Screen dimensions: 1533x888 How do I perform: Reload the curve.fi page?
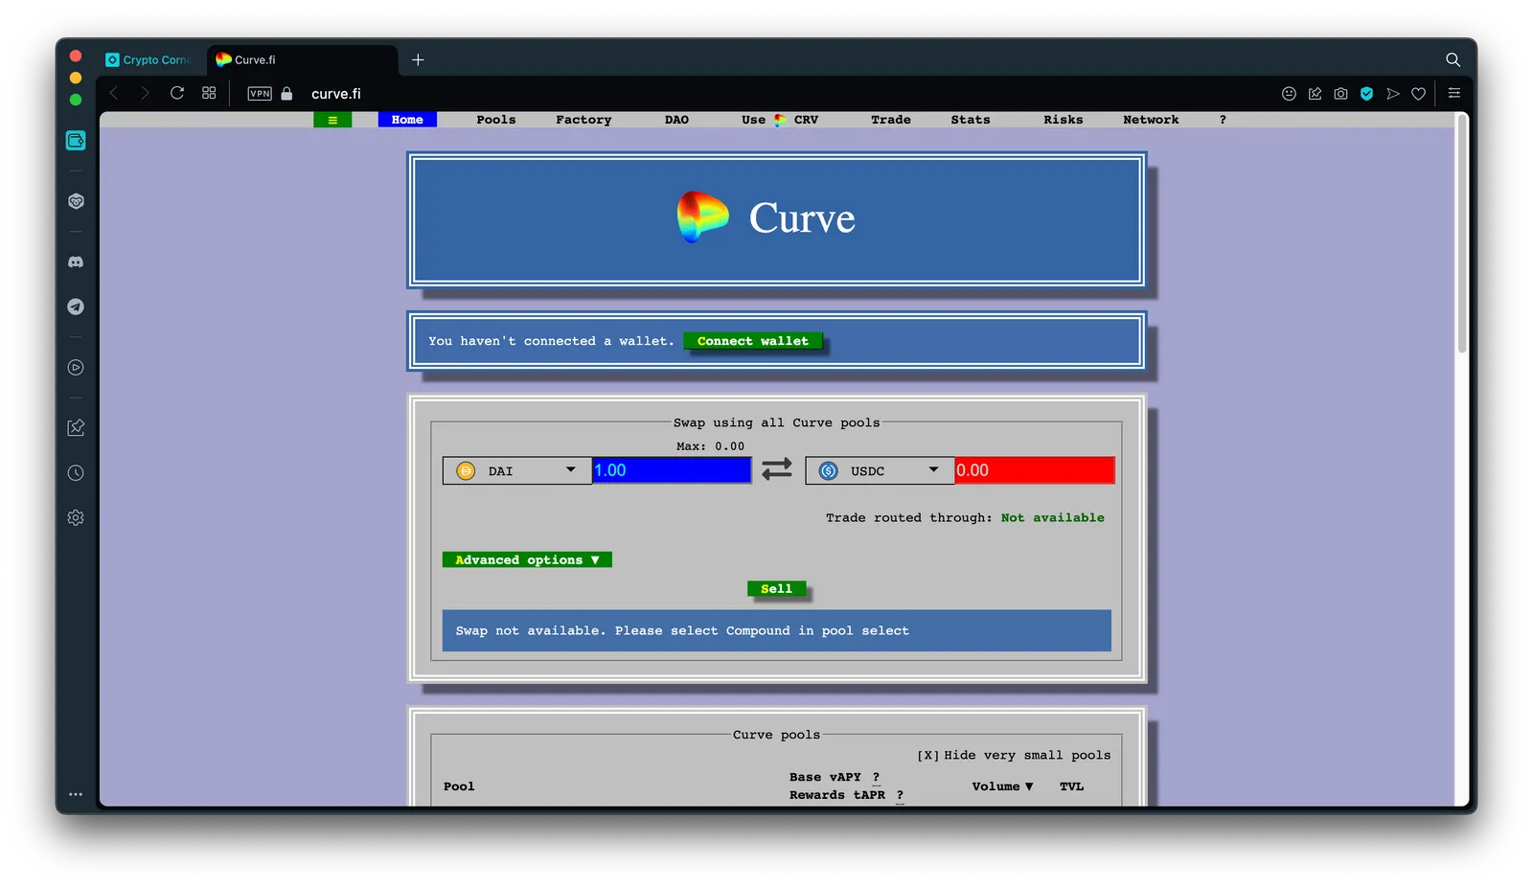(x=177, y=93)
